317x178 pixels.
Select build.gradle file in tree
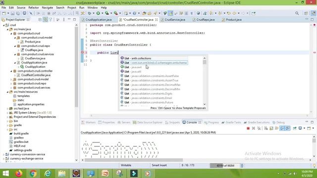[x=21, y=133]
